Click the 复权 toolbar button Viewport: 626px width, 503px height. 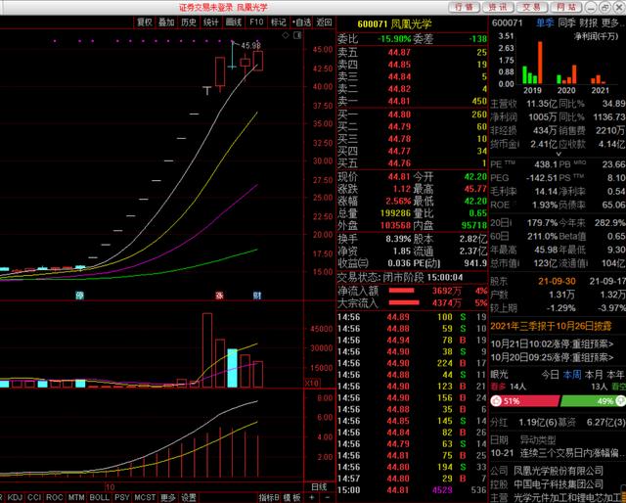[145, 22]
